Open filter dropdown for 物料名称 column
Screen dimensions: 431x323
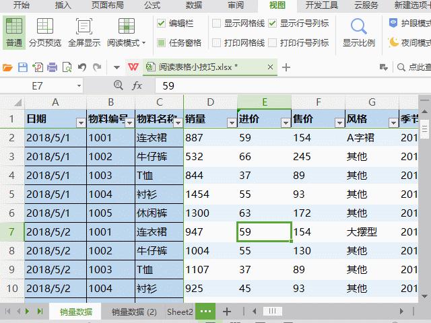click(178, 122)
